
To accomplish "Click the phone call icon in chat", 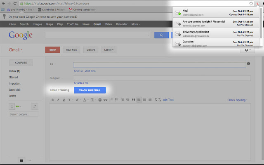I will 35,106.
